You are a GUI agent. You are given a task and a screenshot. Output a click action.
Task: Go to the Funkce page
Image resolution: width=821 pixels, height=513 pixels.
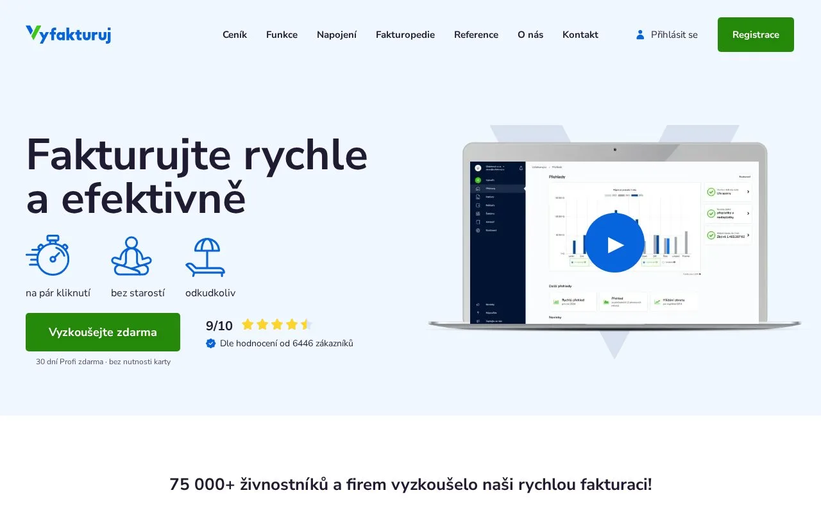point(282,35)
